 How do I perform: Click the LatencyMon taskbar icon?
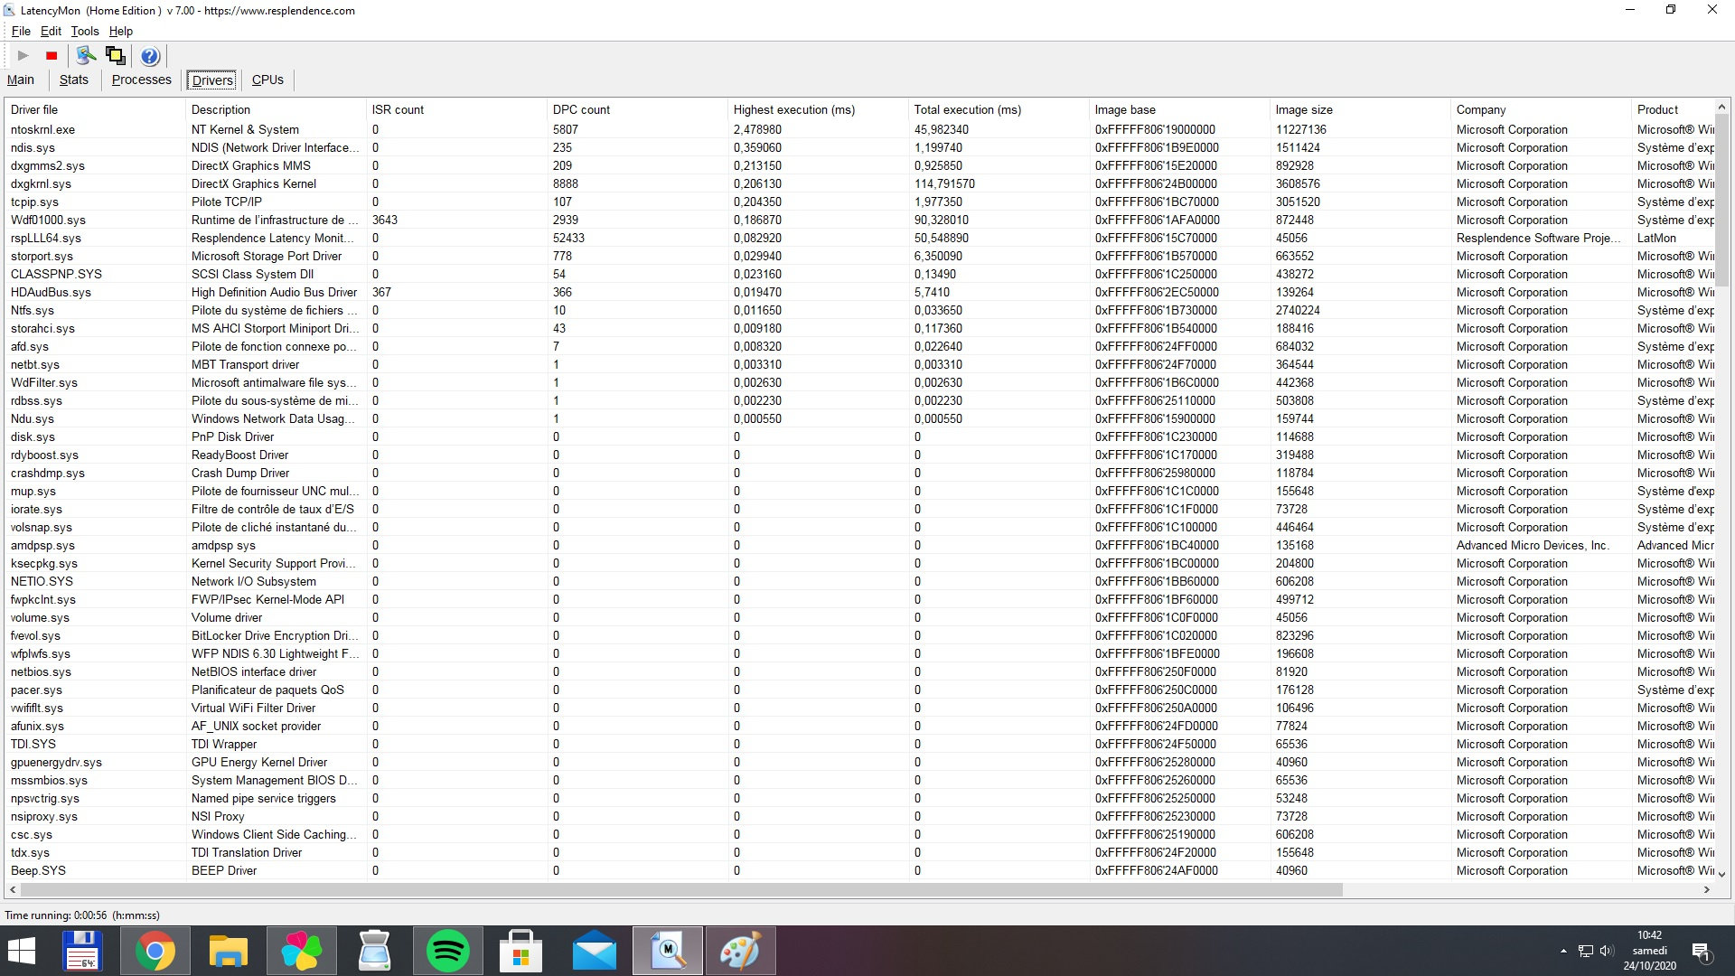pos(668,951)
